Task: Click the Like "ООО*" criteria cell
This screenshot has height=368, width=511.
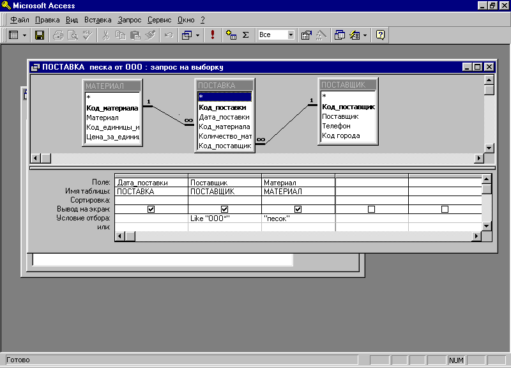Action: click(x=225, y=218)
